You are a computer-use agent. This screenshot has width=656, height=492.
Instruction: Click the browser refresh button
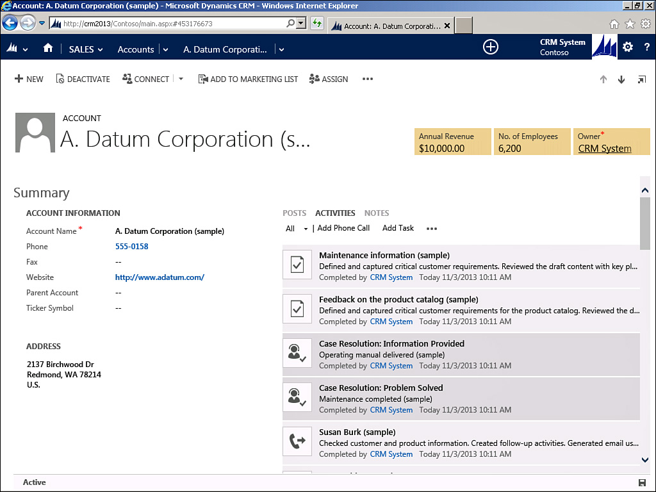[317, 24]
